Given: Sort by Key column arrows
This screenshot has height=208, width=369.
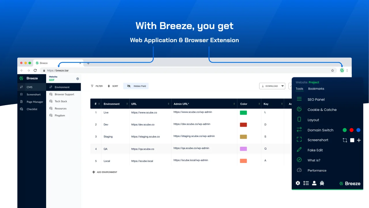Looking at the screenshot, I should [282, 104].
